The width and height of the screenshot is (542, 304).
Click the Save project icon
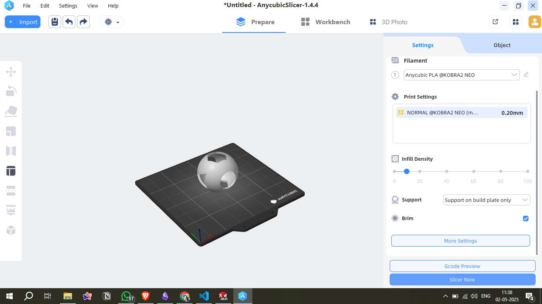[x=55, y=22]
